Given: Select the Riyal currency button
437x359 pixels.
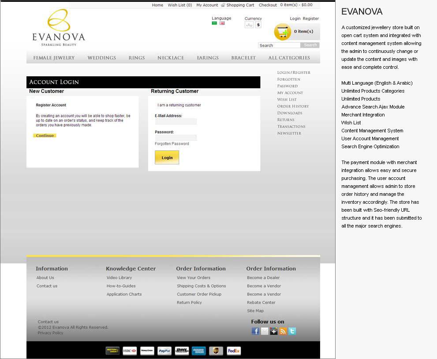Looking at the screenshot, I should (x=249, y=25).
